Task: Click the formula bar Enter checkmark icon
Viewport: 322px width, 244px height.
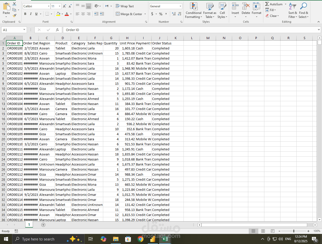Action: click(48, 30)
